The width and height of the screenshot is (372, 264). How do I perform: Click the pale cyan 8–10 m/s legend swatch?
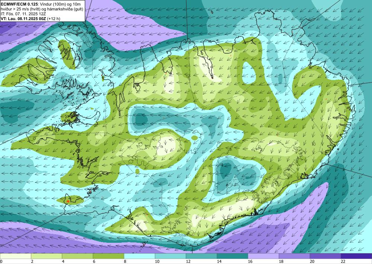pyautogui.click(x=139, y=256)
